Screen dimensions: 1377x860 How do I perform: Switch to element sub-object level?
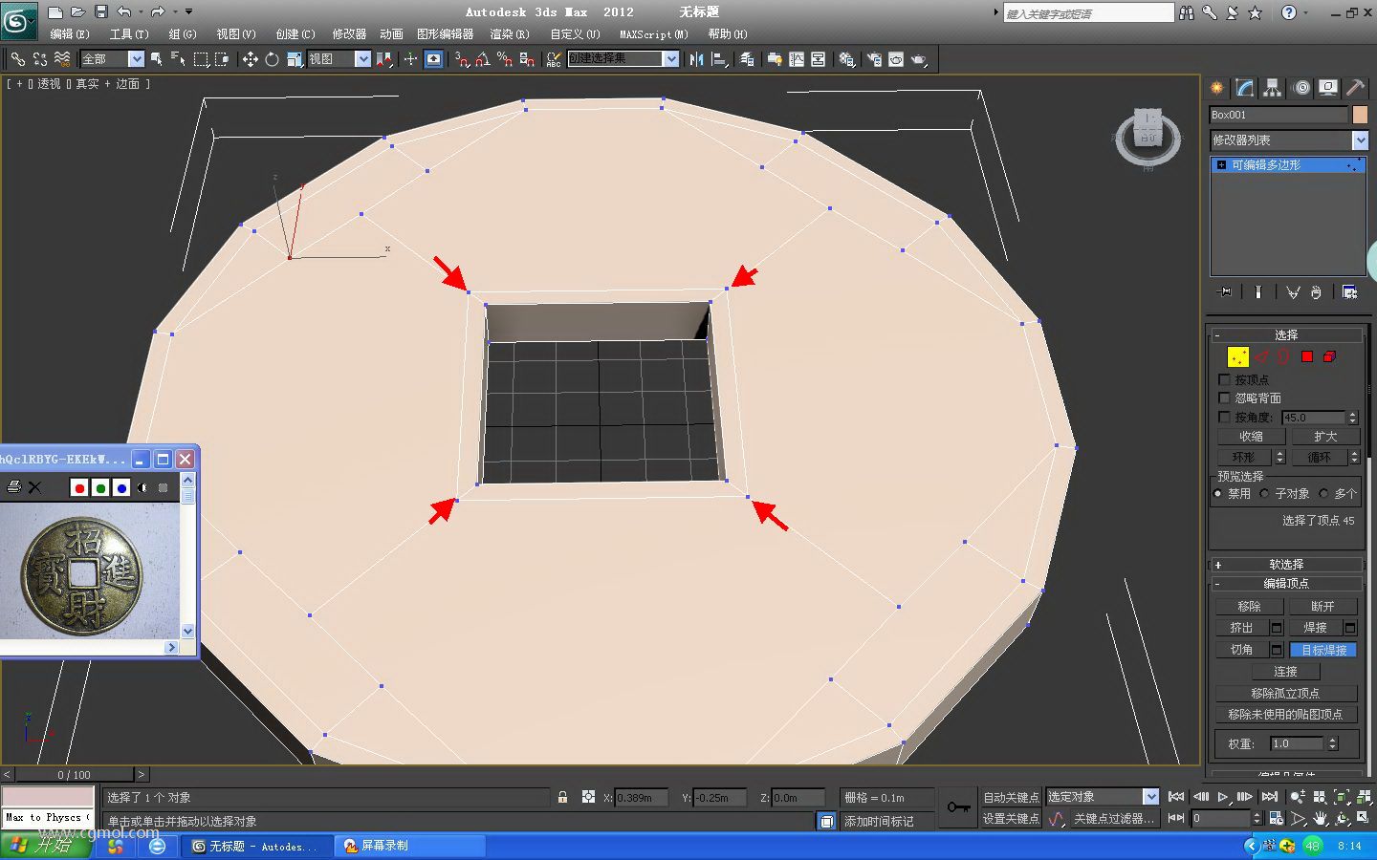click(1329, 356)
